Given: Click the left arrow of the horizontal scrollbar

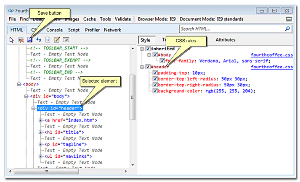Looking at the screenshot, I should click(10, 172).
